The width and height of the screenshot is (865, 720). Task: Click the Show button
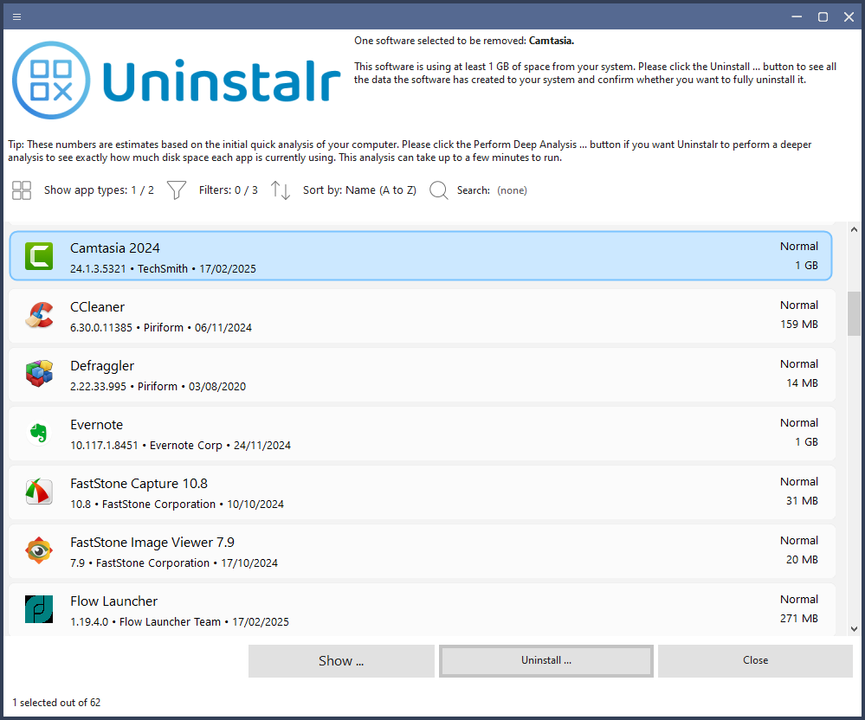pyautogui.click(x=341, y=660)
